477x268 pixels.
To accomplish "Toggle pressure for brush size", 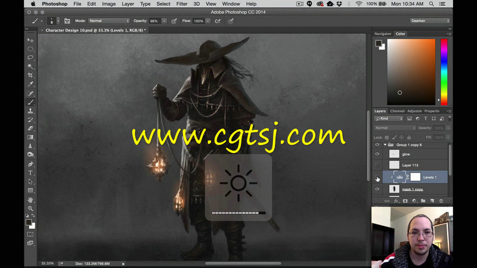I will tap(231, 21).
